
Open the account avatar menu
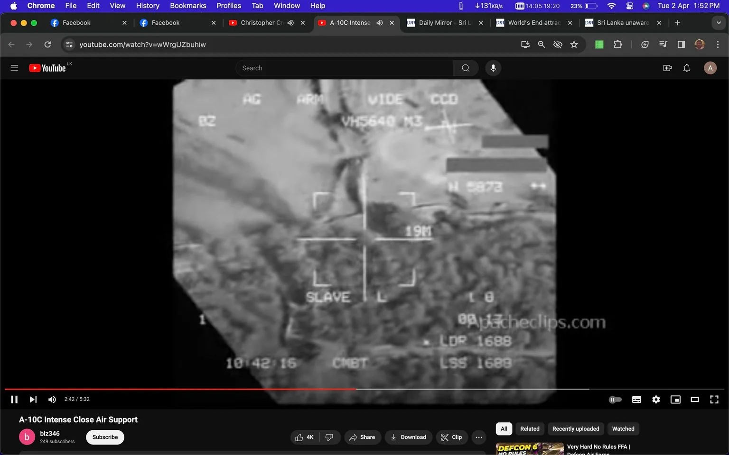(x=710, y=68)
